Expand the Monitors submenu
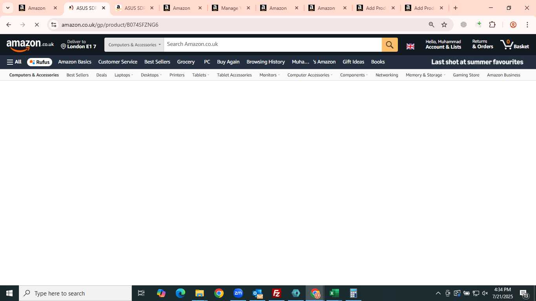 270,75
